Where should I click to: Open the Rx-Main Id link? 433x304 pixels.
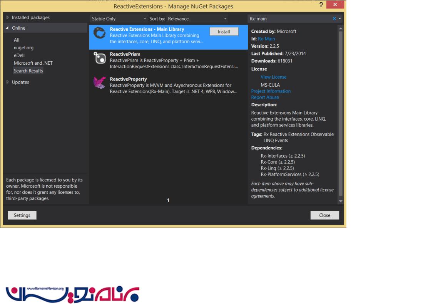(x=266, y=39)
